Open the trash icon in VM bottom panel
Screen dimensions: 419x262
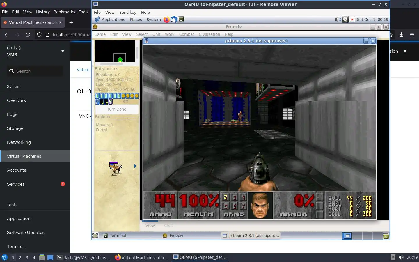386,236
